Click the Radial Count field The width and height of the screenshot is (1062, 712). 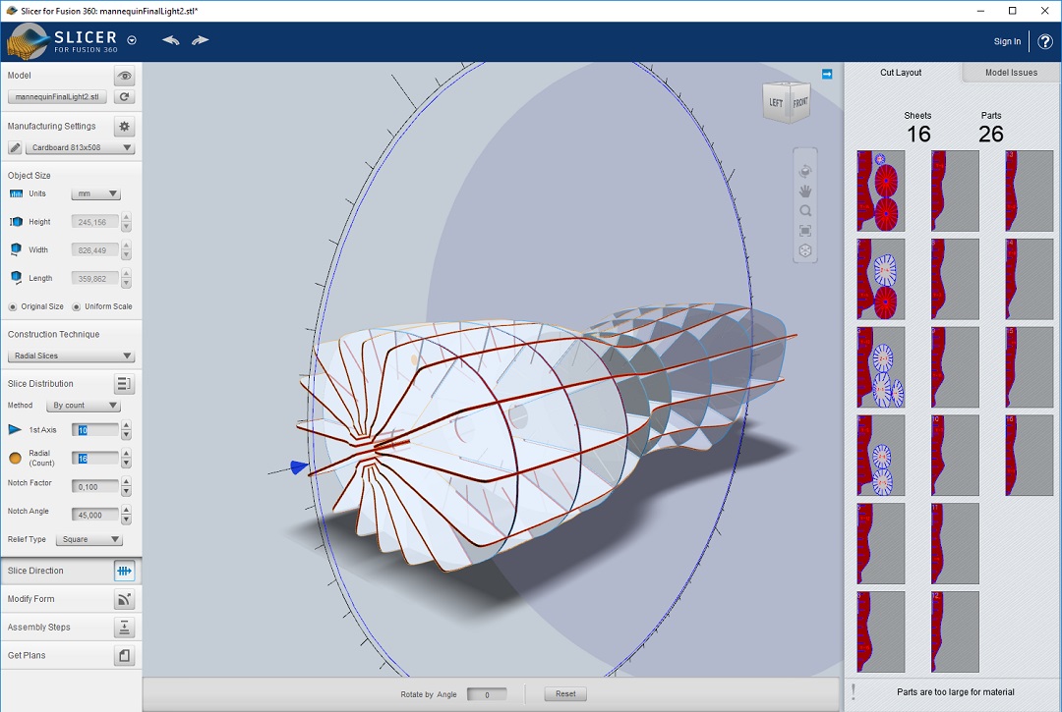tap(94, 459)
